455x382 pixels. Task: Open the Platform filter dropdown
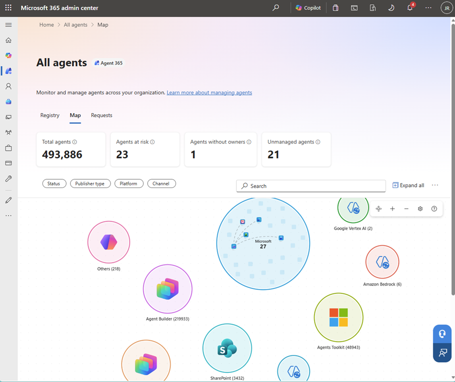pyautogui.click(x=129, y=184)
